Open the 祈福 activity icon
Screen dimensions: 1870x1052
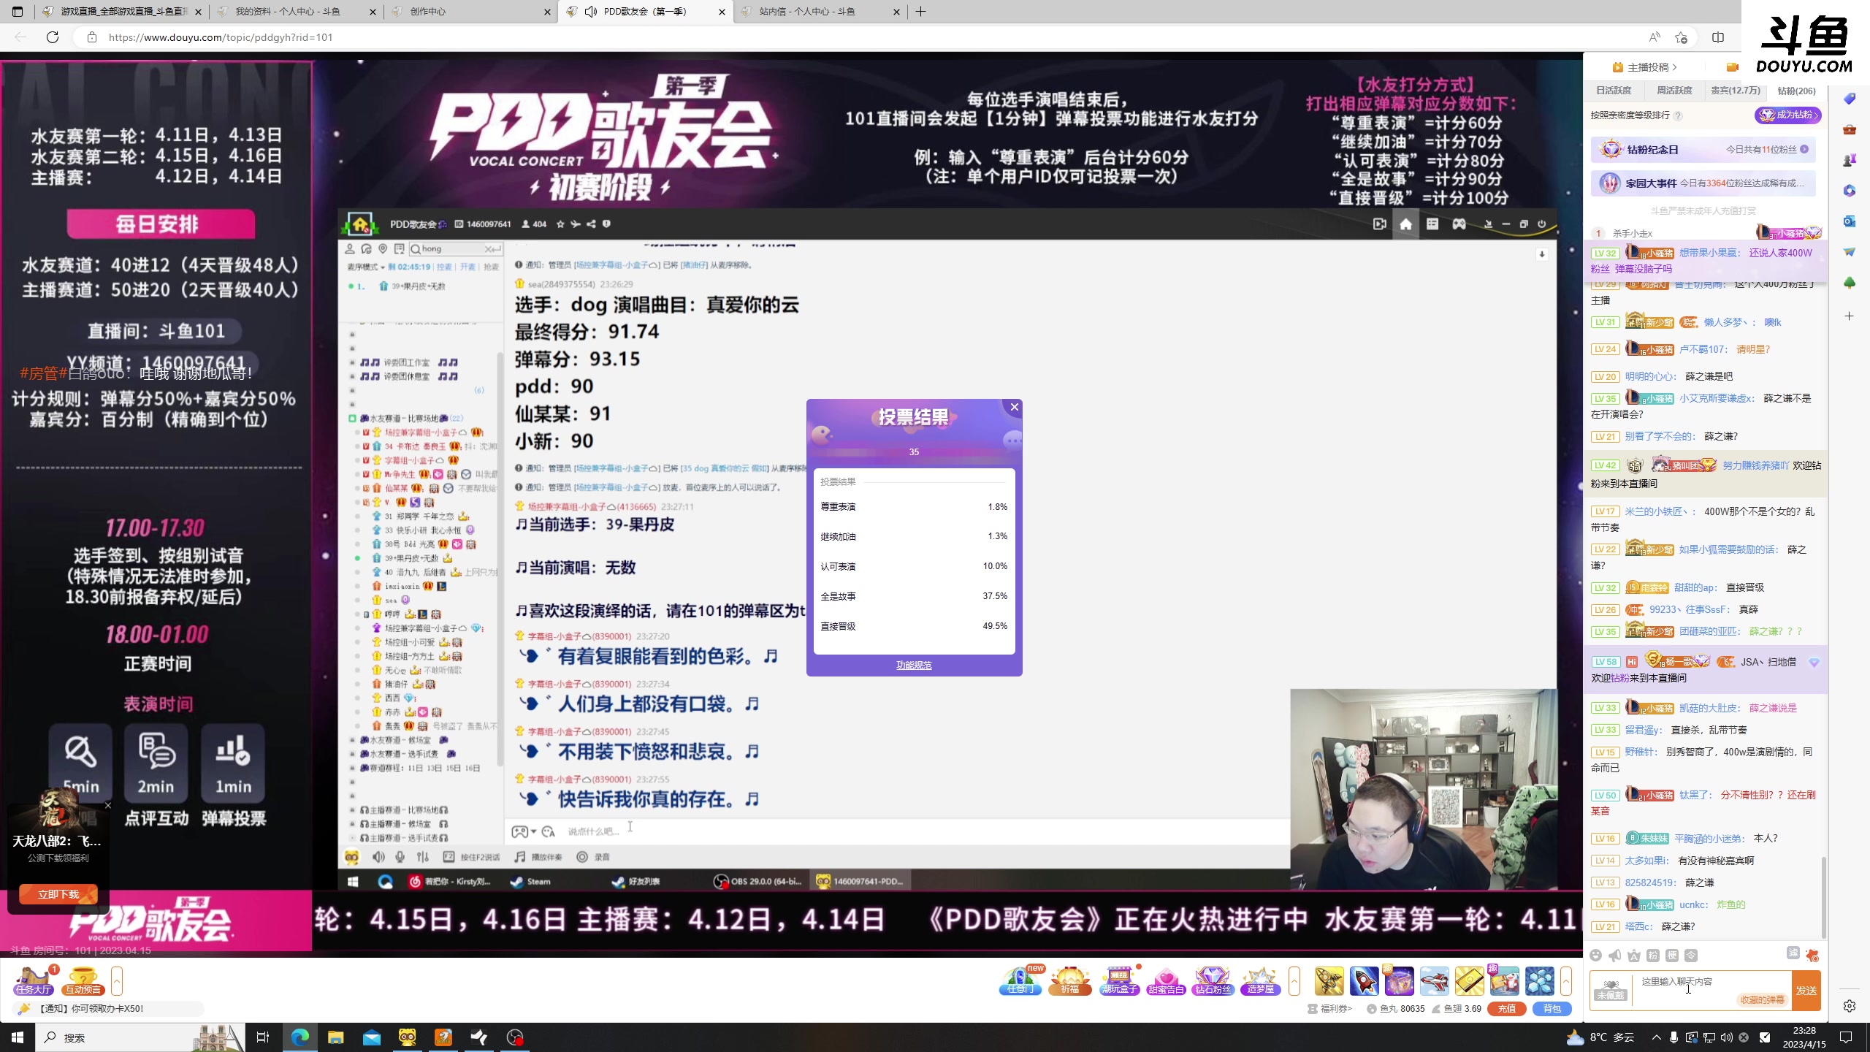pos(1069,980)
